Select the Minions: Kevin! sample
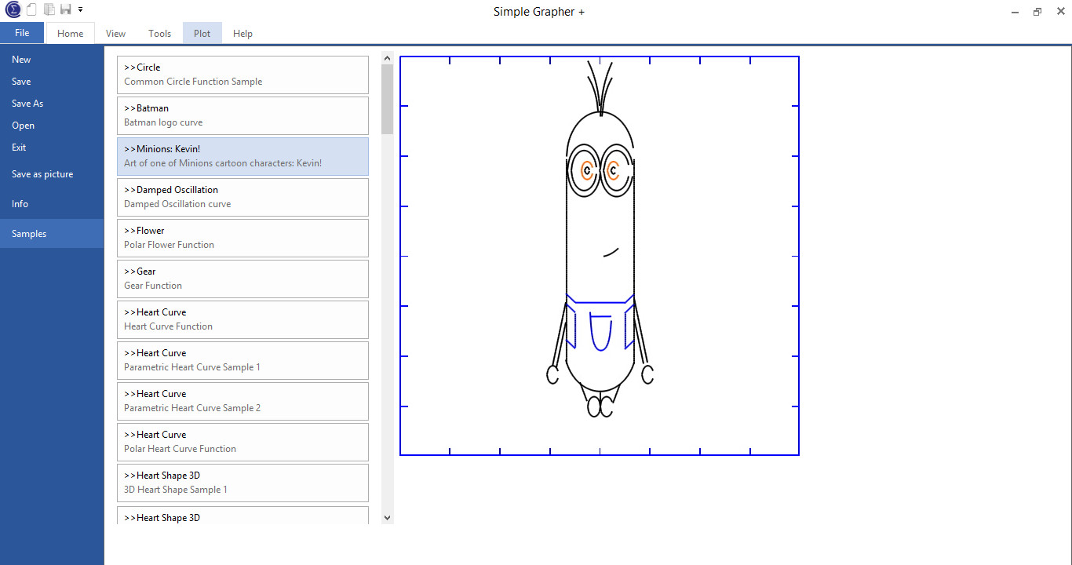The image size is (1072, 565). coord(242,156)
